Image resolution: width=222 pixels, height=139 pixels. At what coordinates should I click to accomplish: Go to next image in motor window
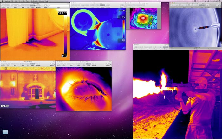click(x=78, y=5)
